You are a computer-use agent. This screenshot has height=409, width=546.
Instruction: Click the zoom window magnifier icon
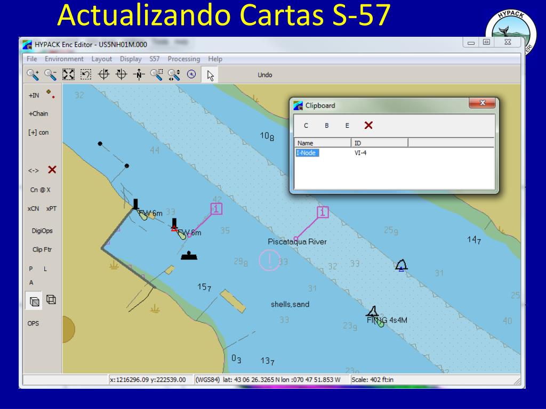click(156, 75)
